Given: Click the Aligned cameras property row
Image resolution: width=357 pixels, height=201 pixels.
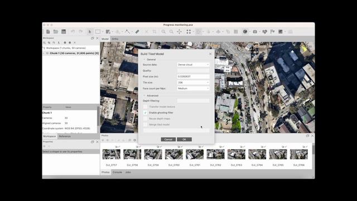Looking at the screenshot, I should 70,123.
